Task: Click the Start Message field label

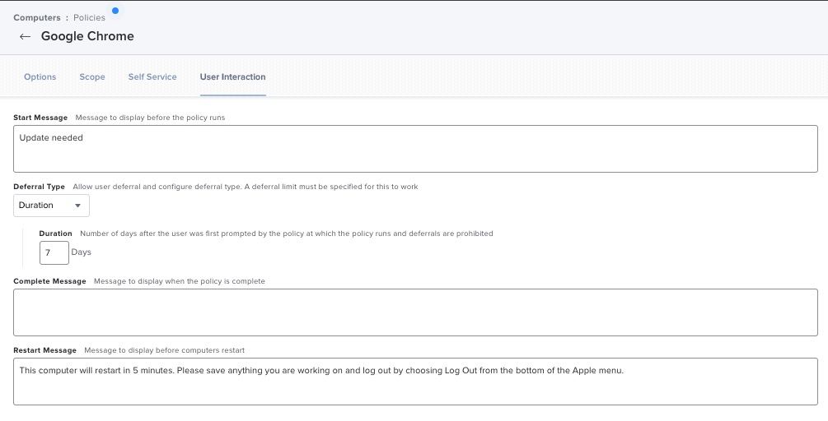Action: (40, 118)
